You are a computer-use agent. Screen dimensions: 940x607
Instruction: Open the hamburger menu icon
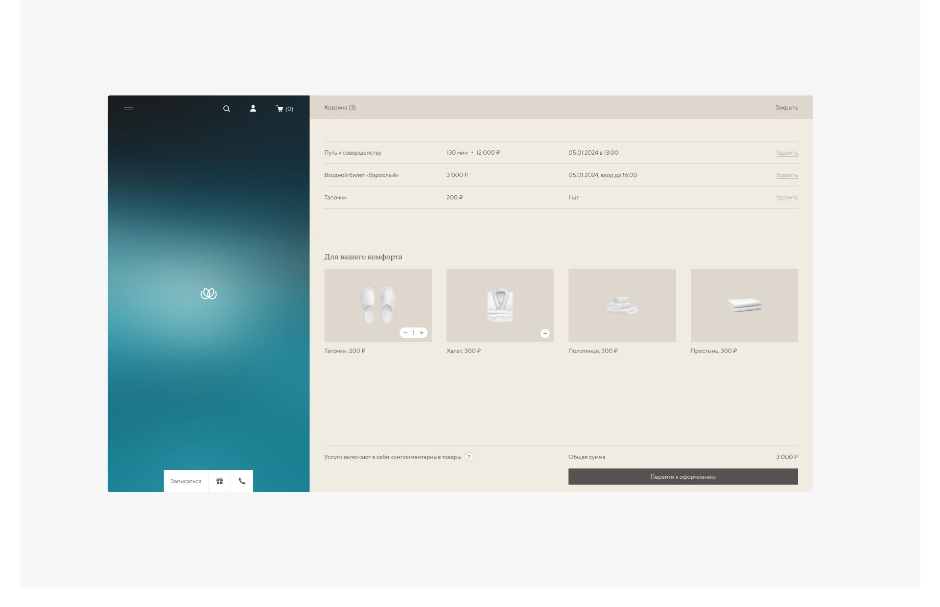pos(128,109)
